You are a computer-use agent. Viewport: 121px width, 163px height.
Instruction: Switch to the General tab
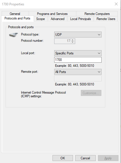tap(15, 14)
